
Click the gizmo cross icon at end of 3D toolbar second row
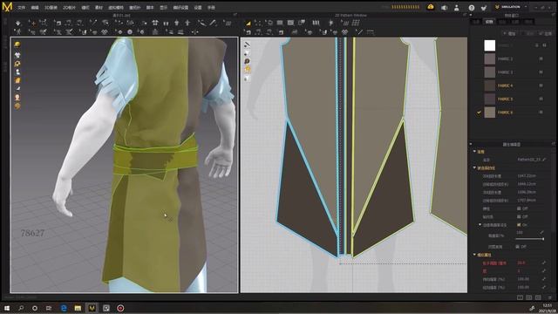coord(194,32)
